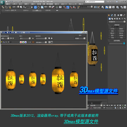Click the Select and Link tool
Screen dimensions: 127x127
[x=3, y=7]
